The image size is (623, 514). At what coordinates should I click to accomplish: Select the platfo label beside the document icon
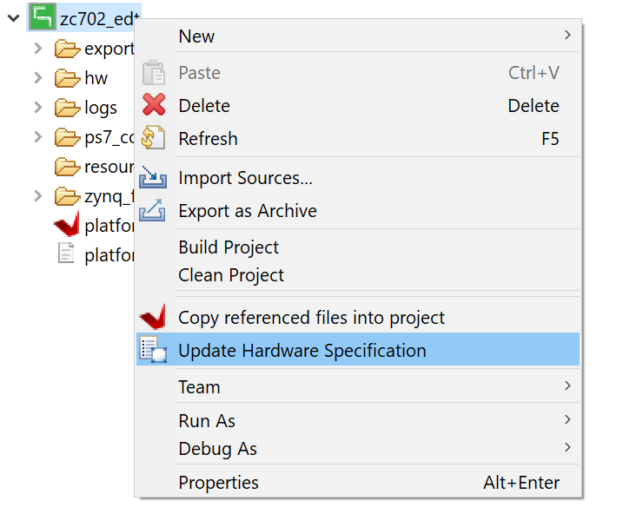click(x=109, y=254)
